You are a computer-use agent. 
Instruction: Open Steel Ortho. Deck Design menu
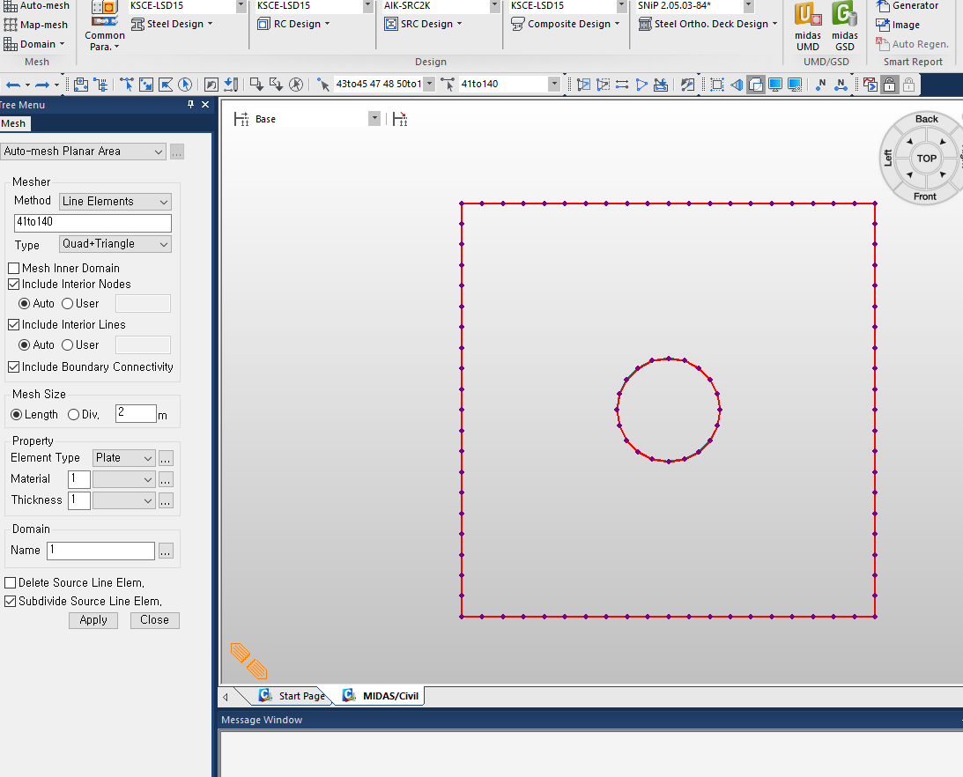tap(707, 24)
